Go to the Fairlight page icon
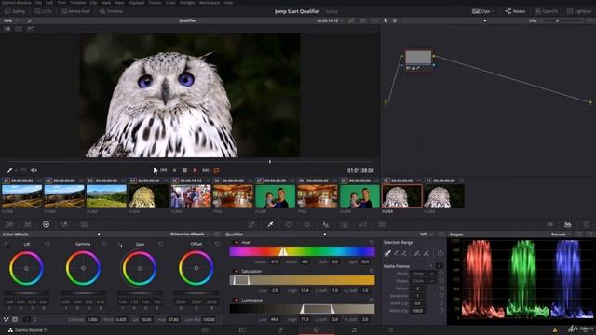Image resolution: width=596 pixels, height=335 pixels. coord(354,330)
